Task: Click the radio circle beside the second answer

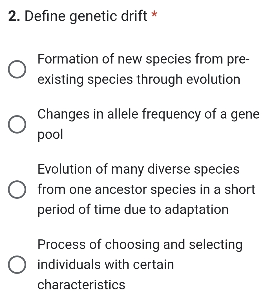Action: [17, 124]
